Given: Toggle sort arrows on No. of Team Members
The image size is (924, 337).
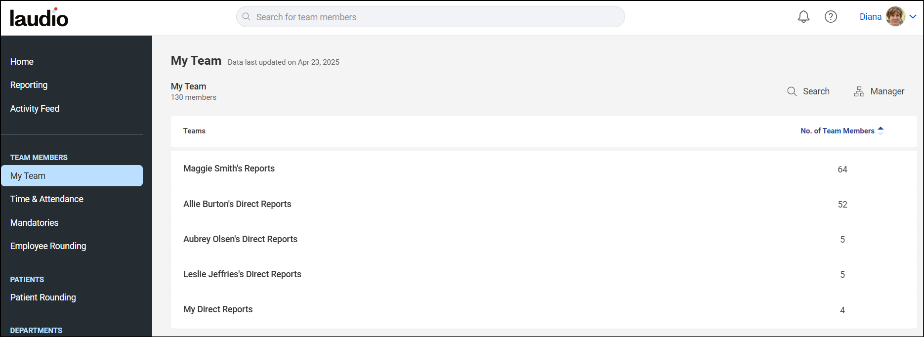Looking at the screenshot, I should pyautogui.click(x=881, y=130).
